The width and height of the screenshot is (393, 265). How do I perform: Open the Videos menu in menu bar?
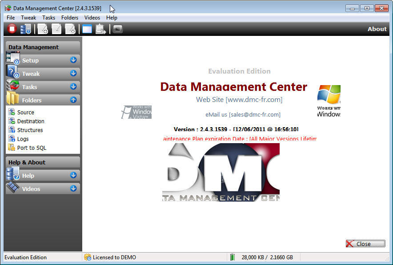[92, 18]
